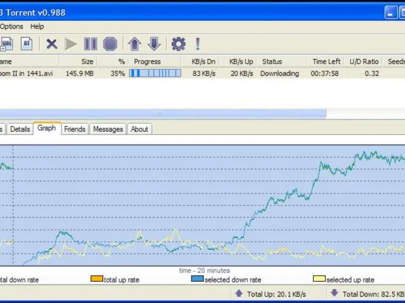Click the yellow selected up rate swatch
Screen dimensions: 405x303
[x=319, y=279]
